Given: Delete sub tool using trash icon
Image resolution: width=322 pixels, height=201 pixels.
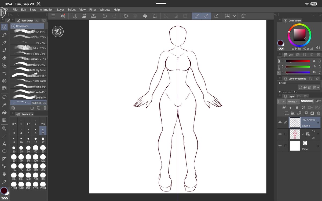Looking at the screenshot, I should pos(45,108).
